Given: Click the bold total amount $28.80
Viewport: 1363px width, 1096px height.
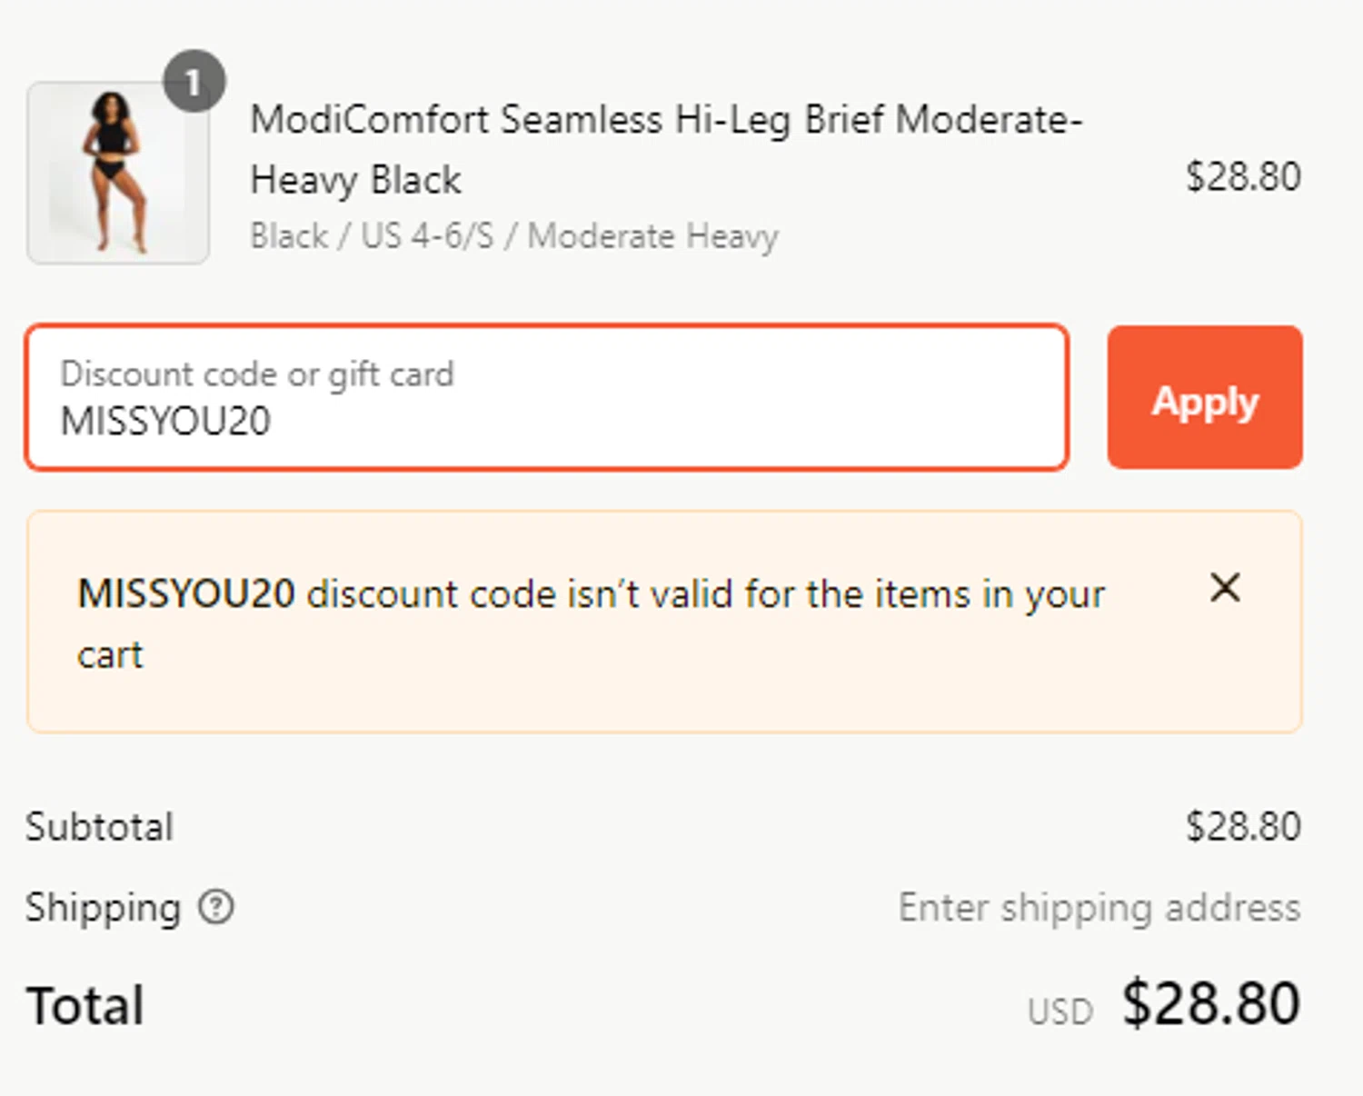Looking at the screenshot, I should [x=1210, y=1003].
